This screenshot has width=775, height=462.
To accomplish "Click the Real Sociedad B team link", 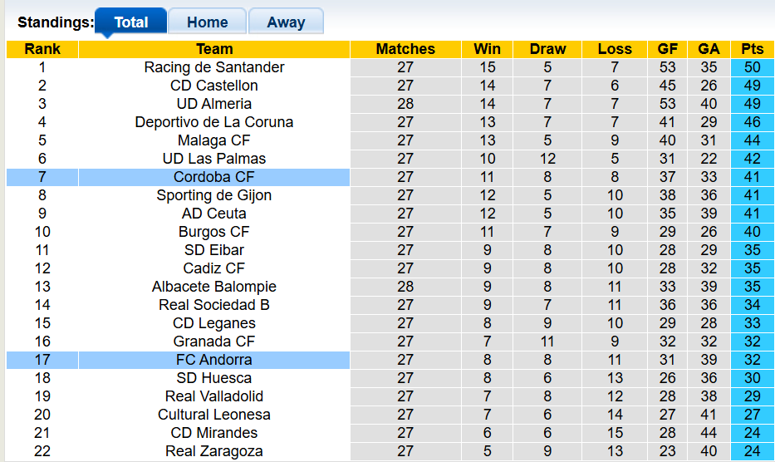I will click(214, 305).
